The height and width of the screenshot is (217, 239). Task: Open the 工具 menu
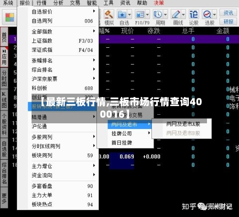click(109, 3)
